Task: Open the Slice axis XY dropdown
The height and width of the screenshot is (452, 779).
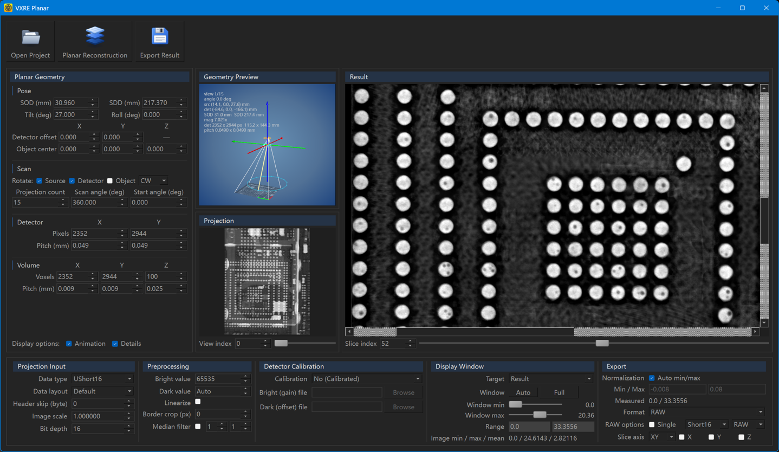Action: pyautogui.click(x=661, y=437)
